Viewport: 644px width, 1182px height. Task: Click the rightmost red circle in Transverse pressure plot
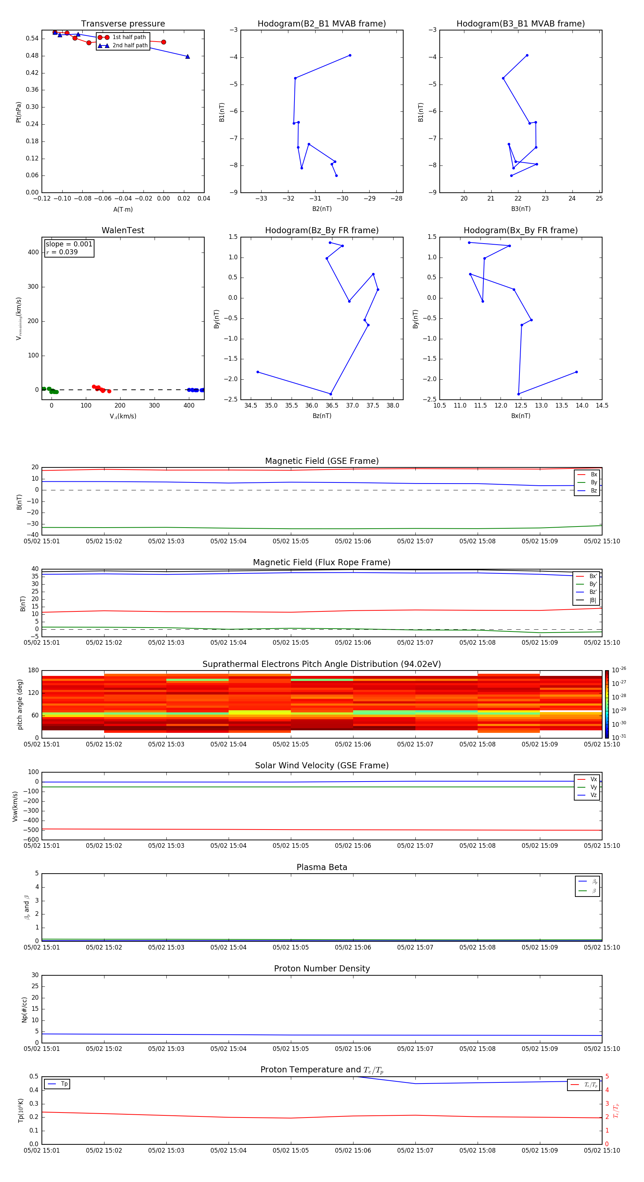[x=164, y=42]
